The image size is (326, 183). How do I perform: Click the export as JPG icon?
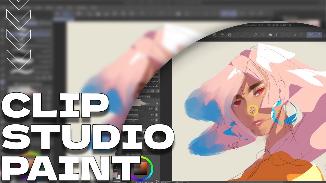point(214,35)
